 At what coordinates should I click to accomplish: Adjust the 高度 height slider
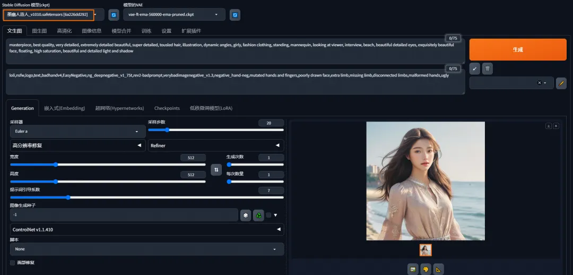point(108,182)
